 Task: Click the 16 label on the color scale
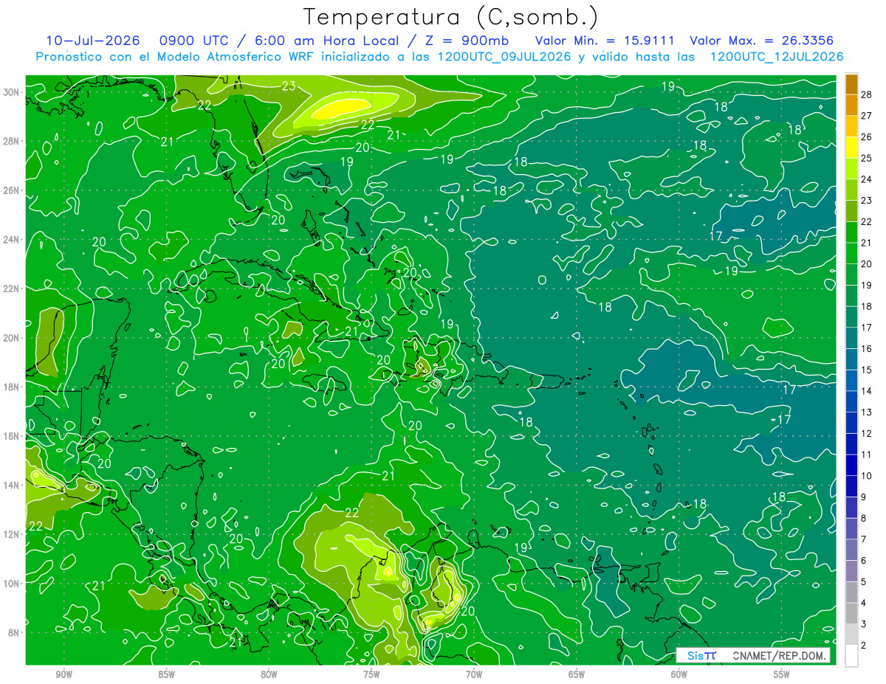(x=867, y=348)
